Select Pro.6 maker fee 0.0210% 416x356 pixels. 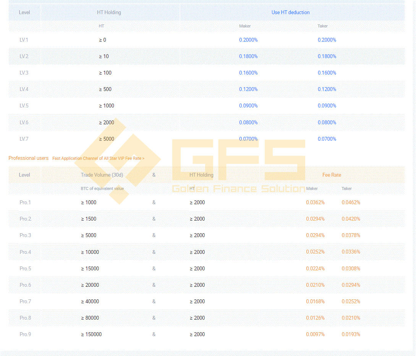315,285
